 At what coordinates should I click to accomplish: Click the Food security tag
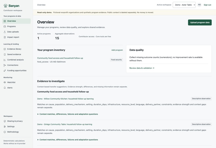tap(116, 60)
